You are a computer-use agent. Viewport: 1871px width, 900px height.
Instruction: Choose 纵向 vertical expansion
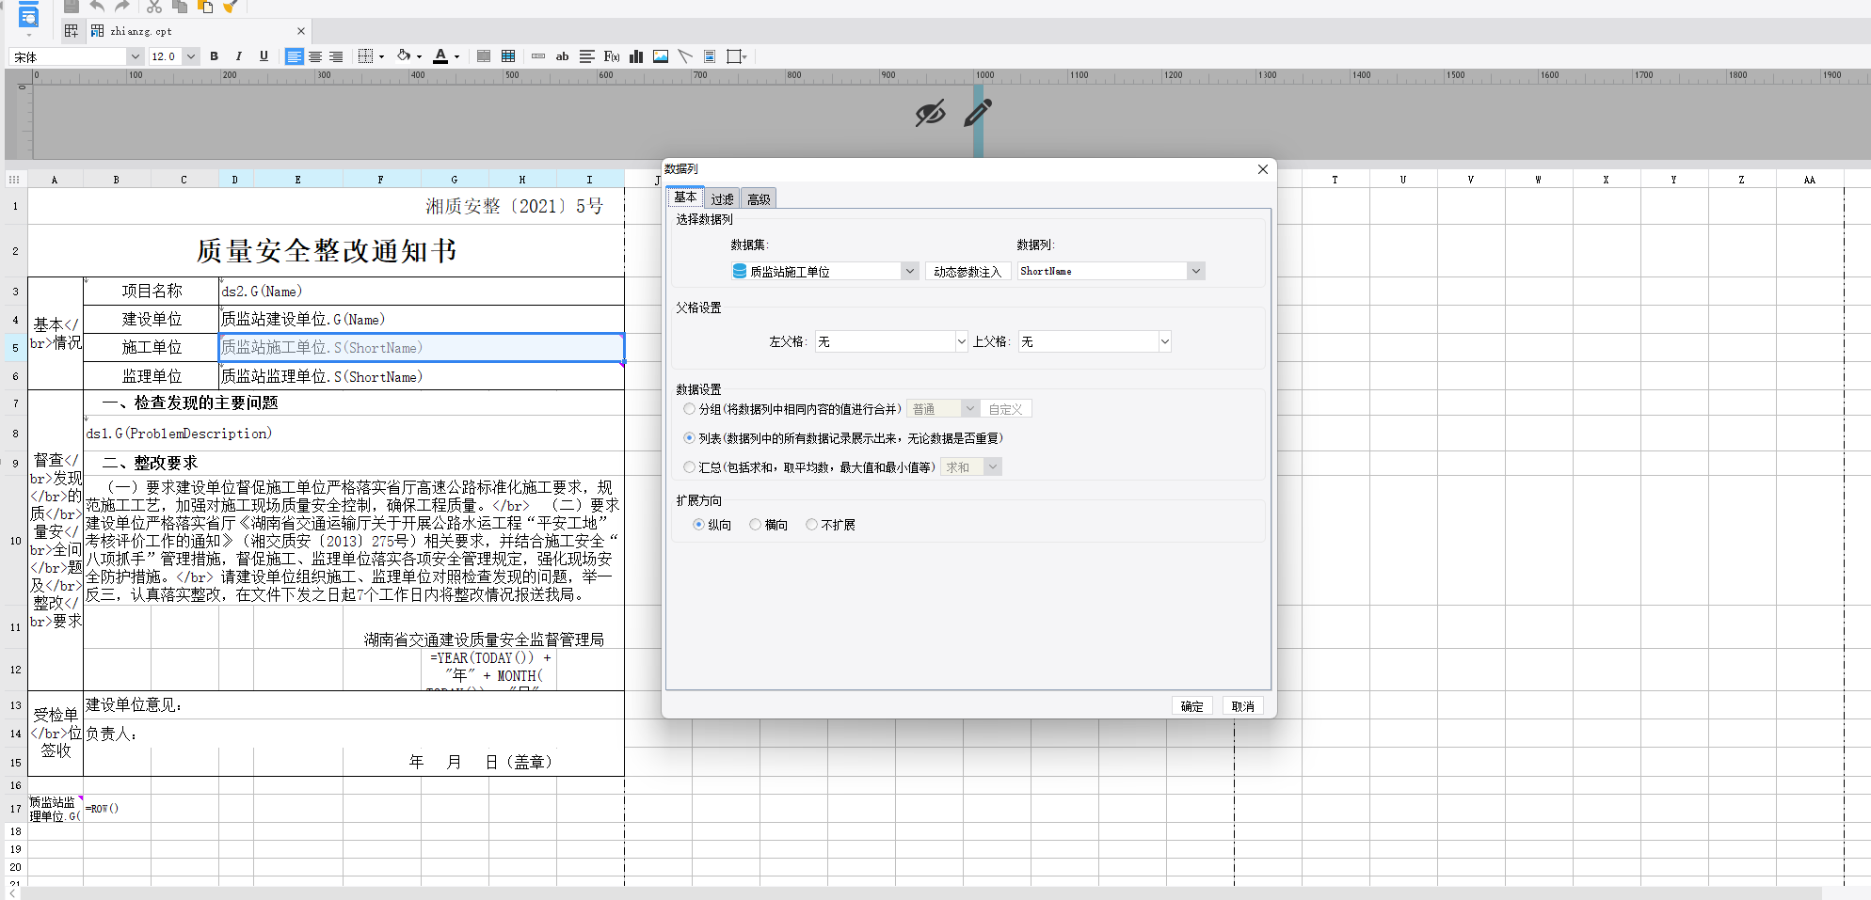[x=698, y=525]
